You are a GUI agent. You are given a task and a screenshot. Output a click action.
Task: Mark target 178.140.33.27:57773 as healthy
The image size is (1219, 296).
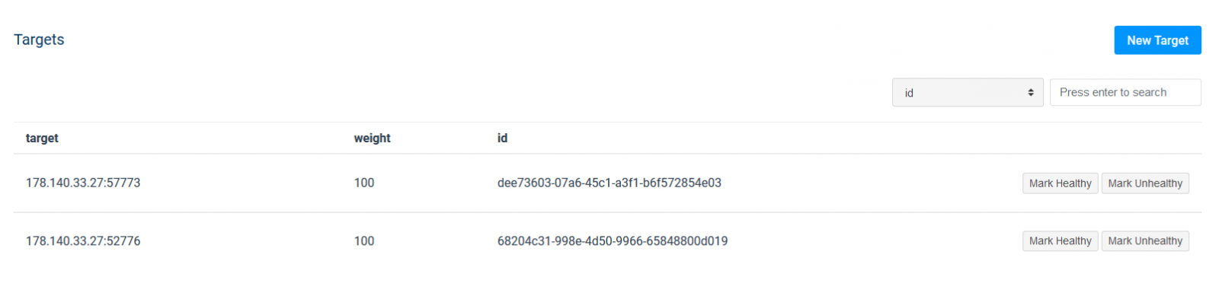1060,183
